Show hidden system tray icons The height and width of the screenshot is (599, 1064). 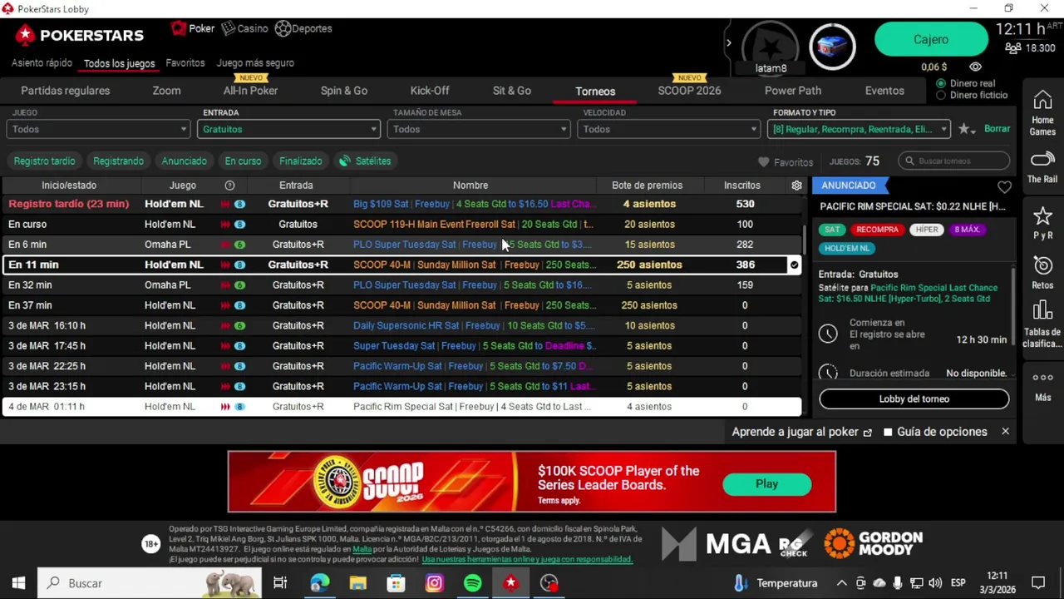pyautogui.click(x=841, y=583)
